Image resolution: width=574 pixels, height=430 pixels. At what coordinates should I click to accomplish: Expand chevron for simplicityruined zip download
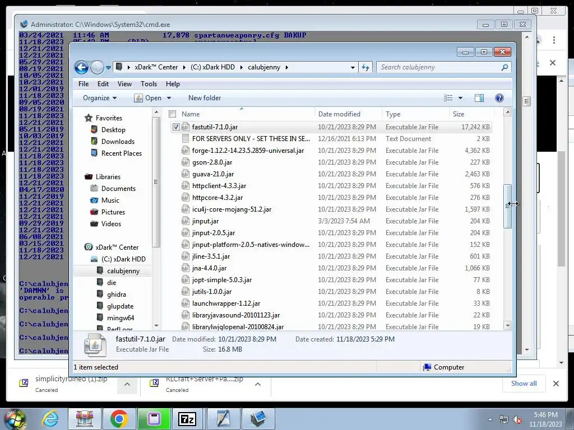tap(127, 384)
